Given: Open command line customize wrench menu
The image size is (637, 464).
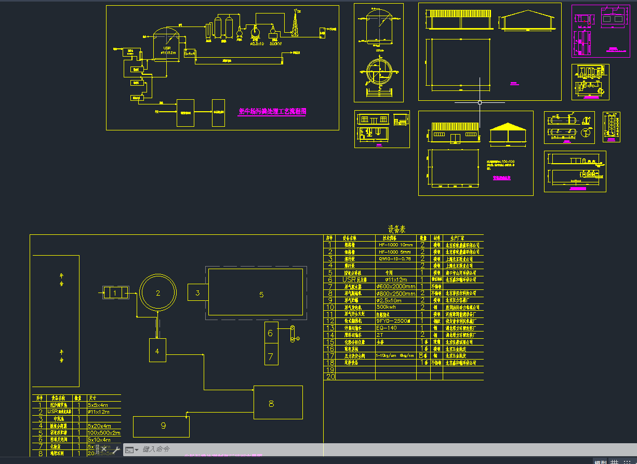Looking at the screenshot, I should coord(115,449).
